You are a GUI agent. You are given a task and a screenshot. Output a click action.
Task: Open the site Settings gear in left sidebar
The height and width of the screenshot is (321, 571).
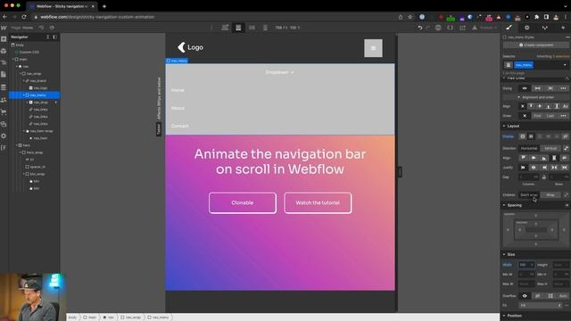click(4, 136)
